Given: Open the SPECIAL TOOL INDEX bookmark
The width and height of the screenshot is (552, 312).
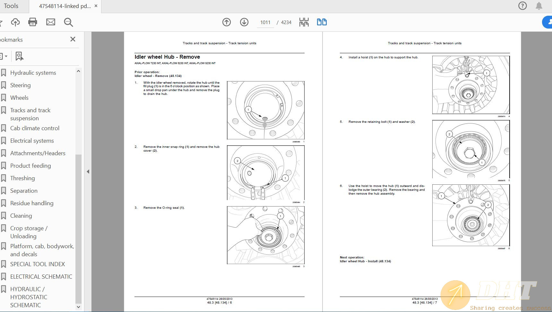Looking at the screenshot, I should click(x=38, y=264).
